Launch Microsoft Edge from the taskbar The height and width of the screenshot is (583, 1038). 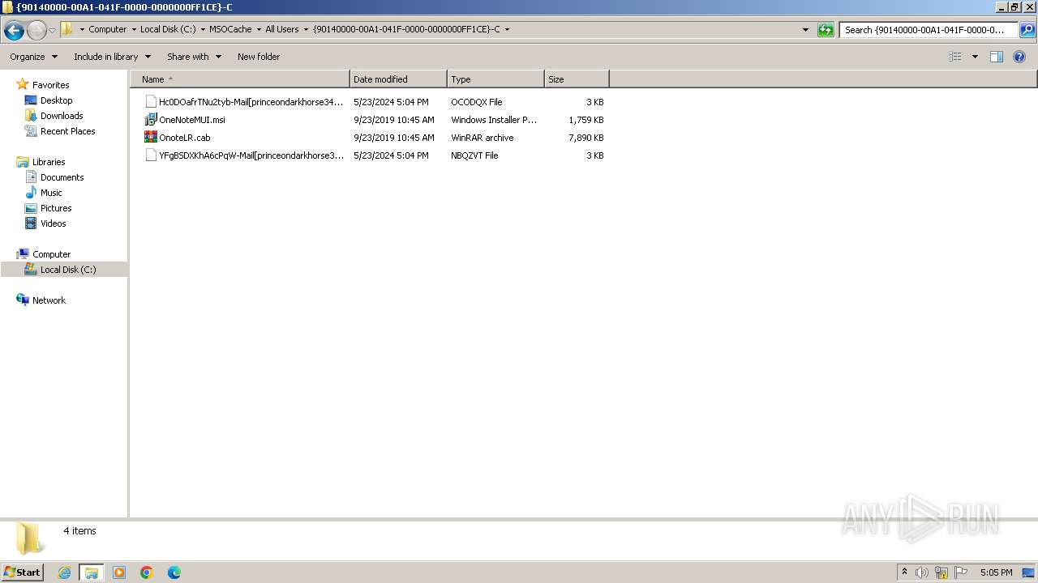click(174, 572)
